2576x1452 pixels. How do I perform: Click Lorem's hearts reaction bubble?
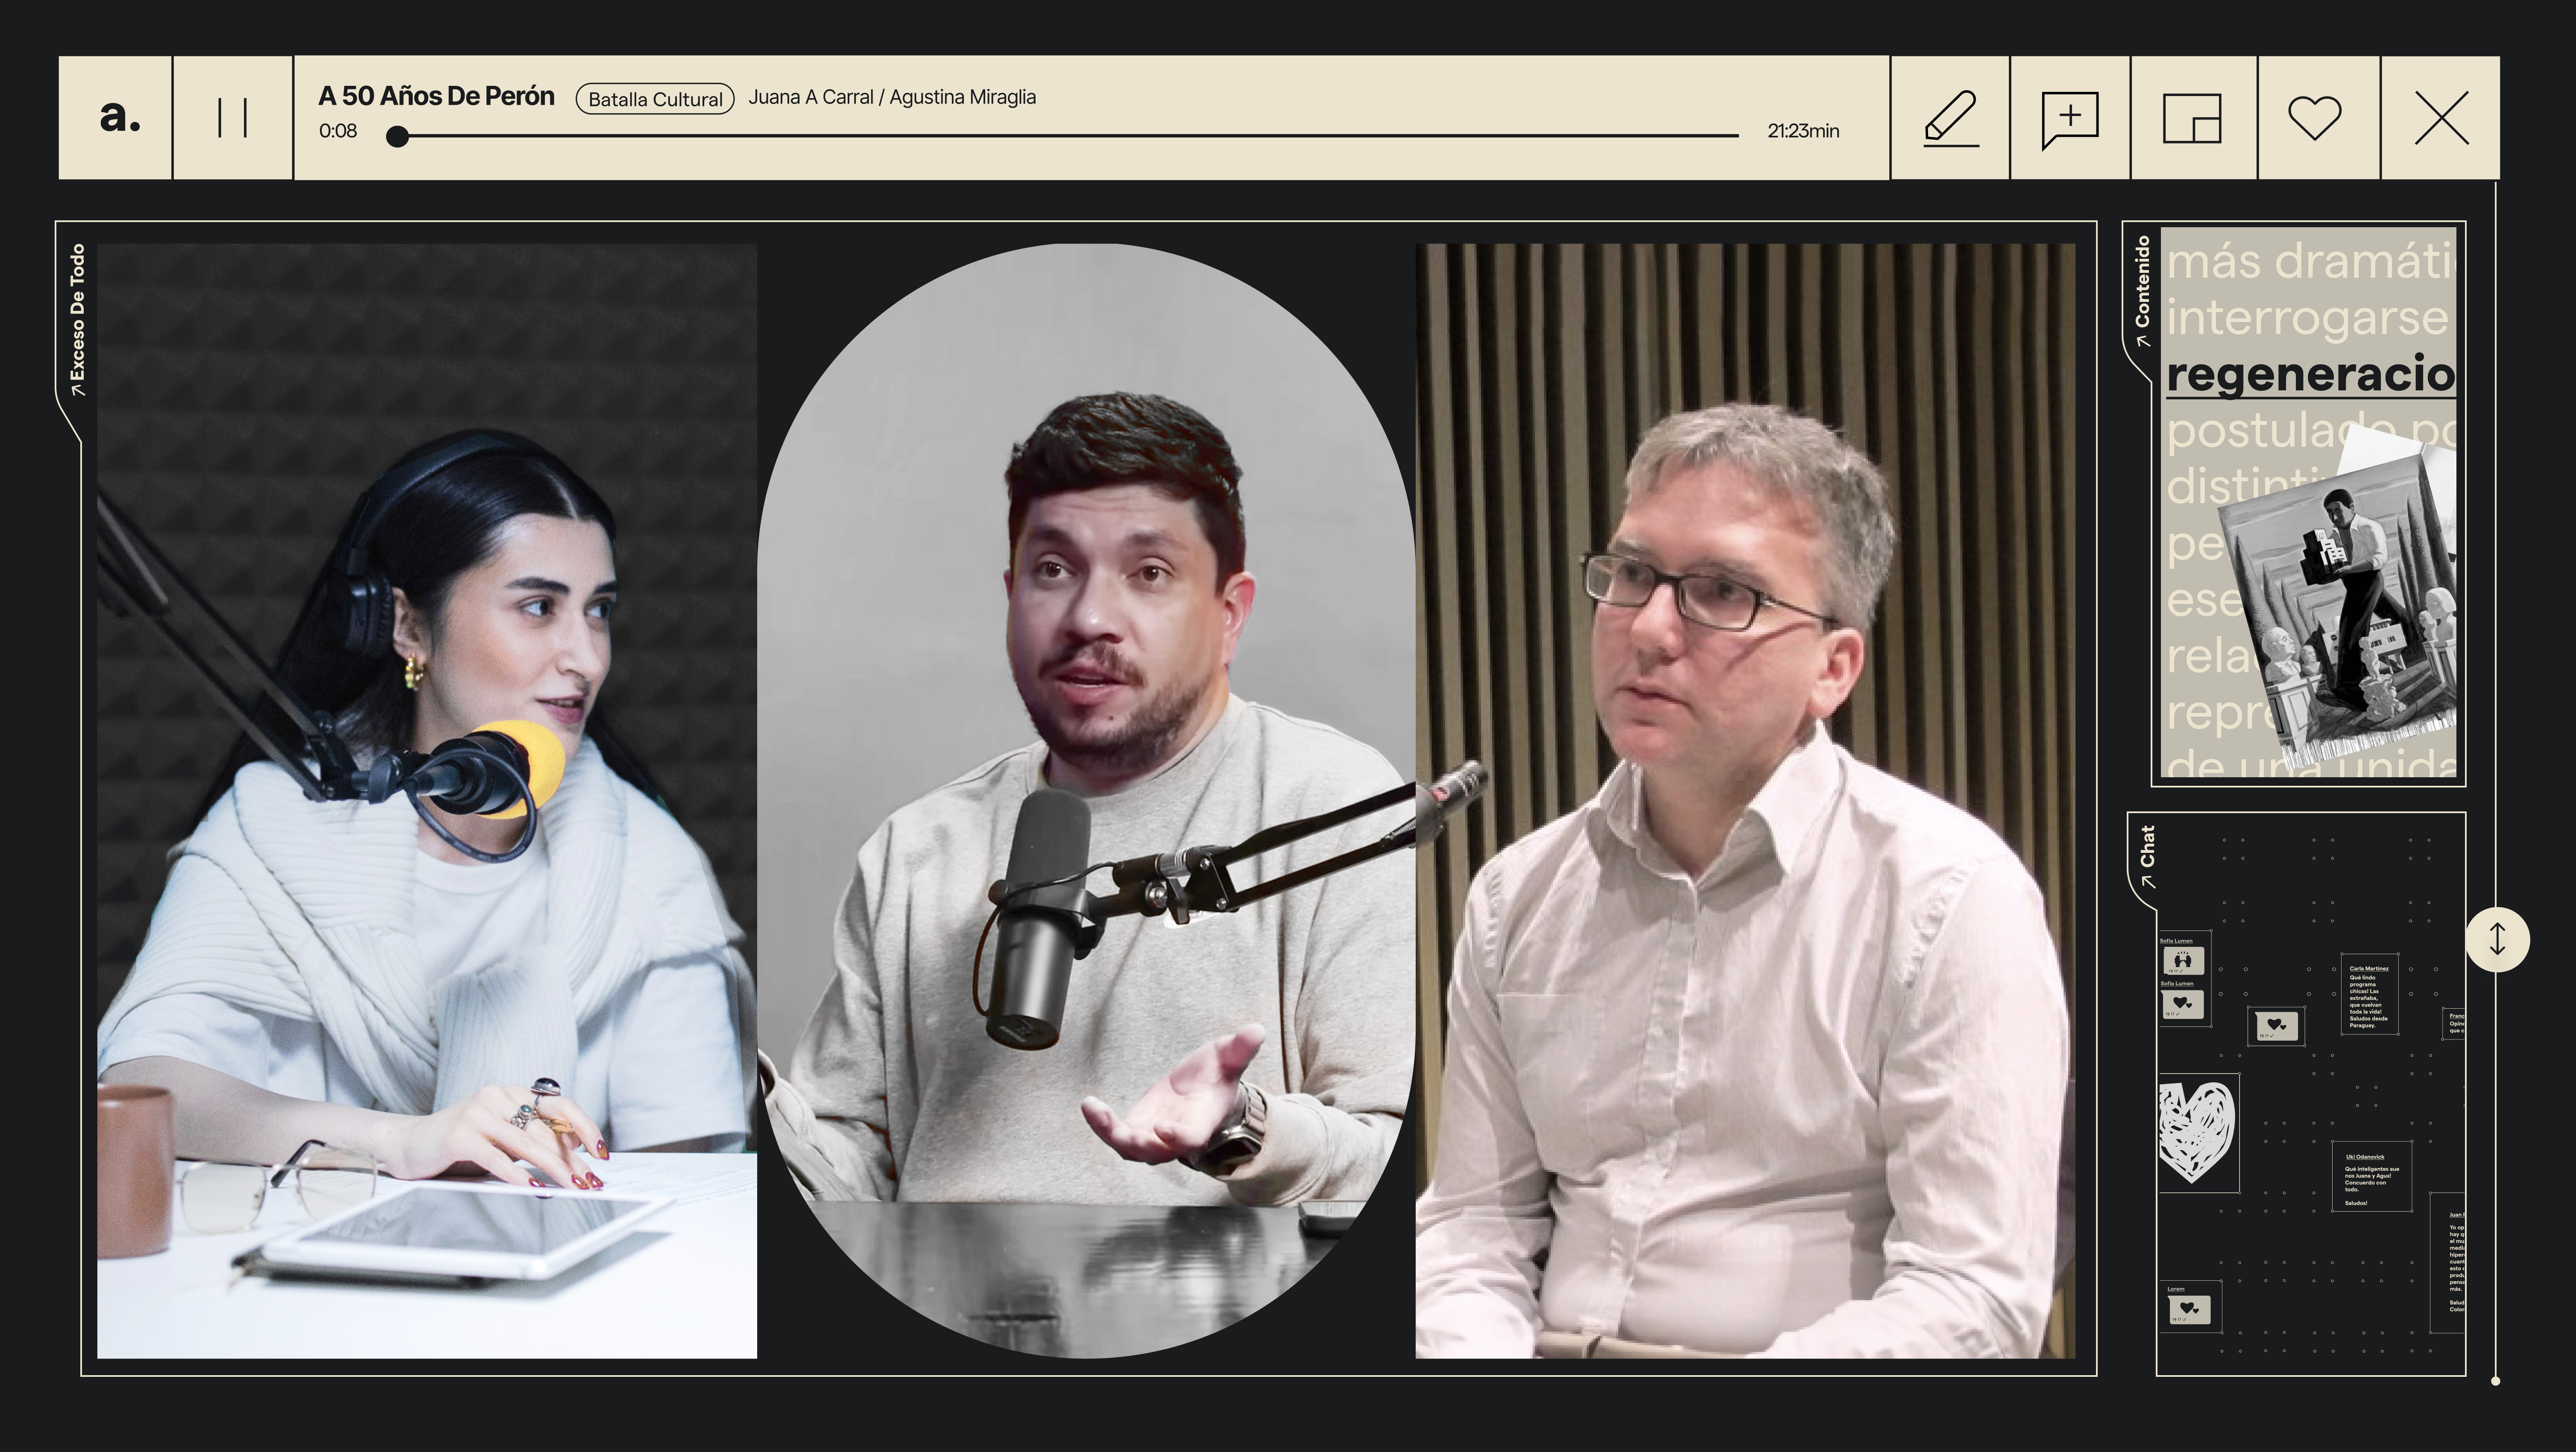(2190, 1309)
